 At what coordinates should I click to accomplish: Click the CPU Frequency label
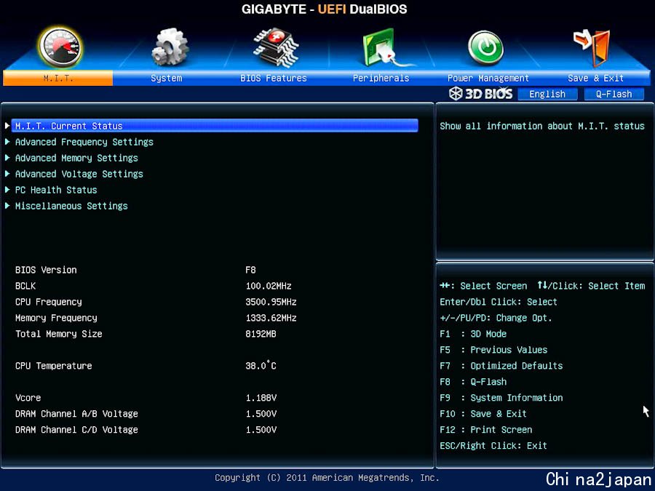[49, 302]
